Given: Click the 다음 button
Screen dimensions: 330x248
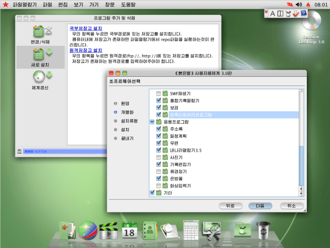Looking at the screenshot, I should click(x=260, y=206).
